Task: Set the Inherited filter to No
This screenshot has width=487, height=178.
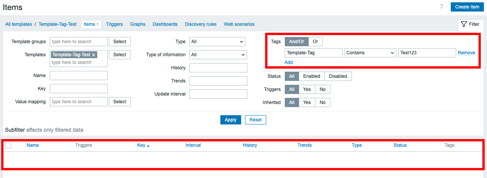Action: (x=322, y=102)
